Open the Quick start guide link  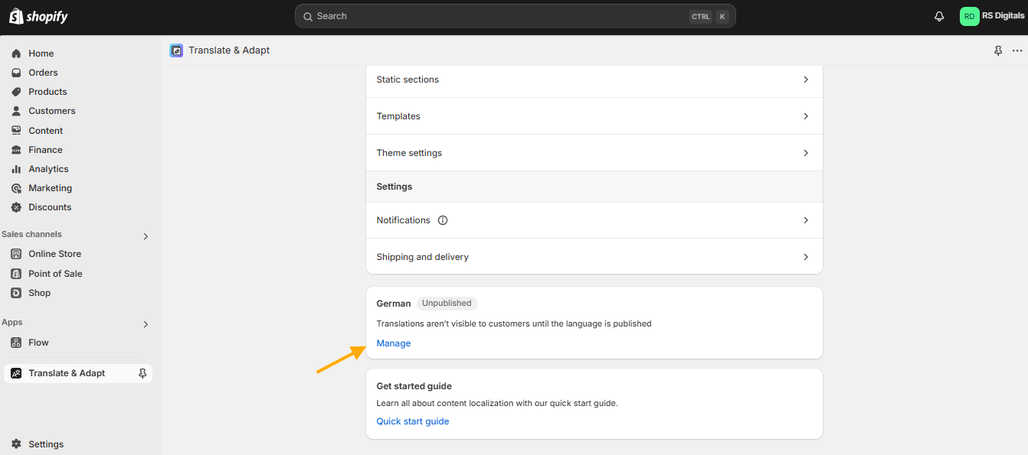coord(413,421)
